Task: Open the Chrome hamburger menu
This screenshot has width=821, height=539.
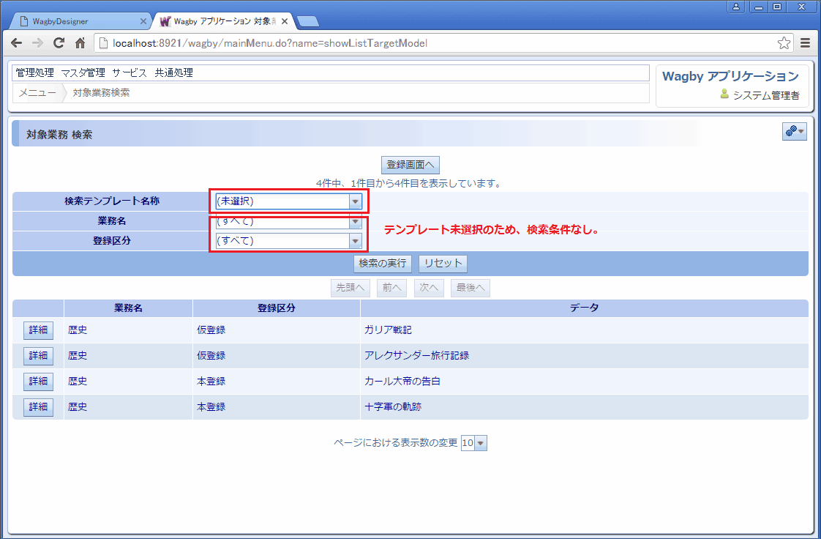Action: [x=806, y=43]
